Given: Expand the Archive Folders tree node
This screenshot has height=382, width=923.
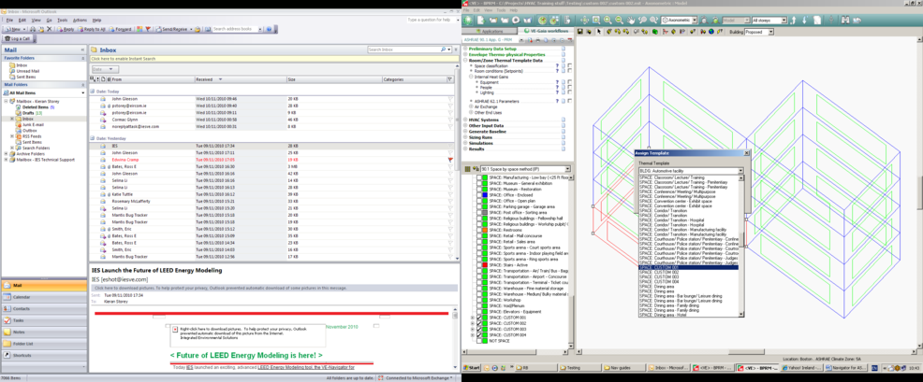Looking at the screenshot, I should point(6,154).
